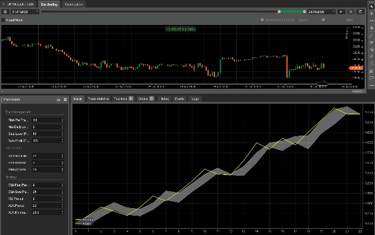Open the backtest start date dropdown
Screen dimensions: 375x235
tap(25, 12)
